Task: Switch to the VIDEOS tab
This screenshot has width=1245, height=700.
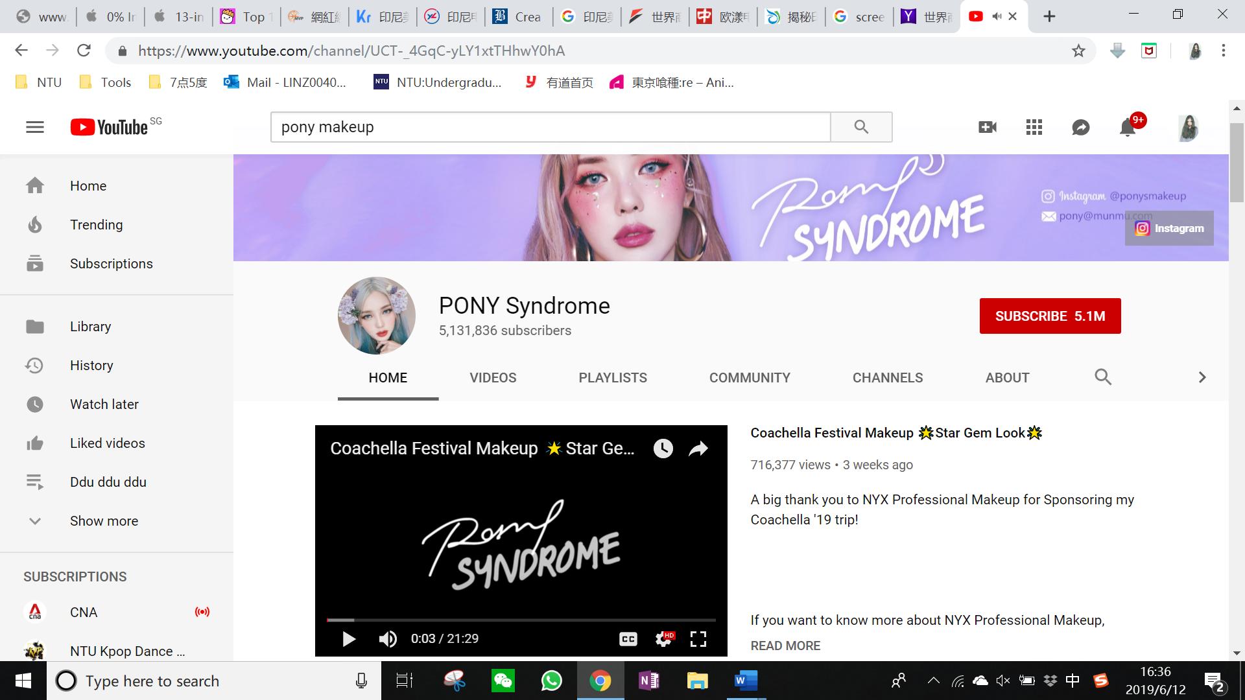Action: point(493,378)
